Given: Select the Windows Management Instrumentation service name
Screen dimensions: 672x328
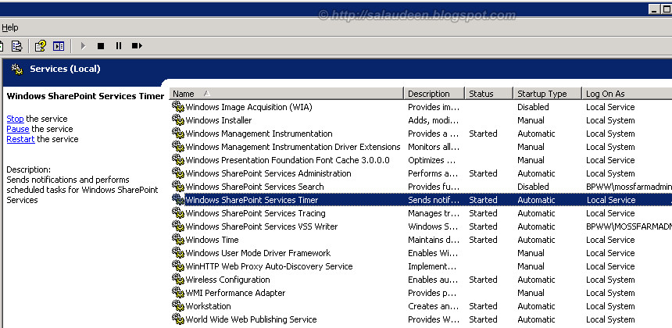Looking at the screenshot, I should click(x=259, y=134).
